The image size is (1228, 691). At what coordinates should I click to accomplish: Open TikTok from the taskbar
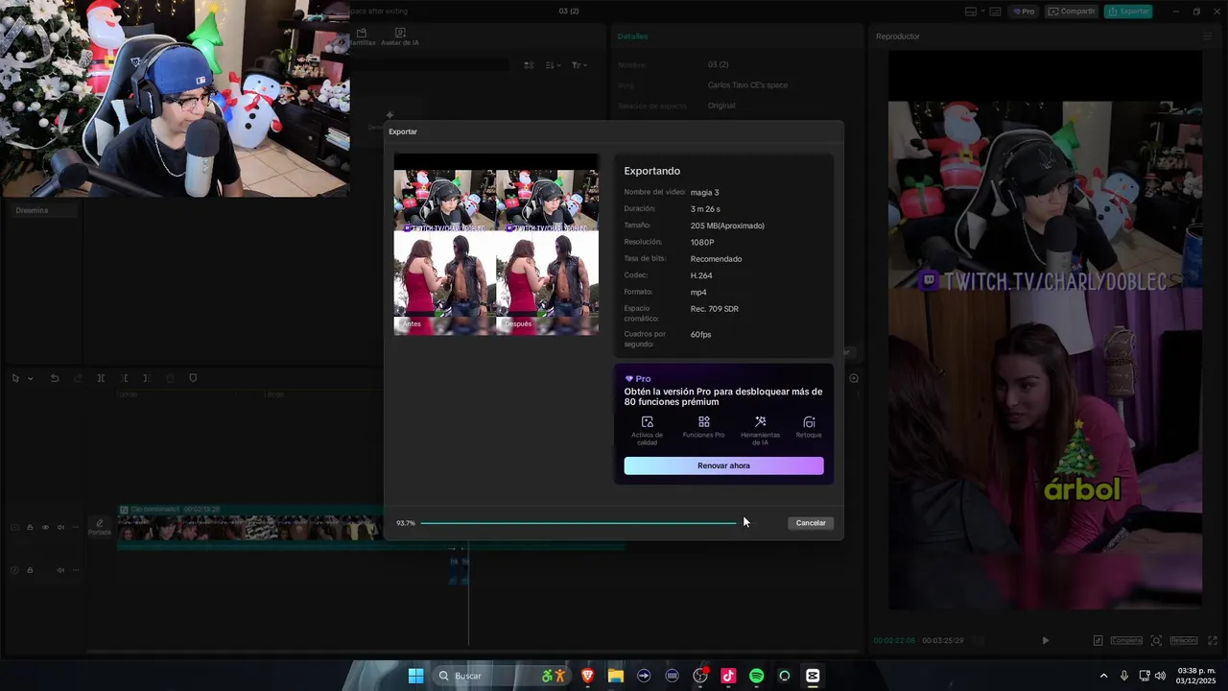pyautogui.click(x=728, y=676)
